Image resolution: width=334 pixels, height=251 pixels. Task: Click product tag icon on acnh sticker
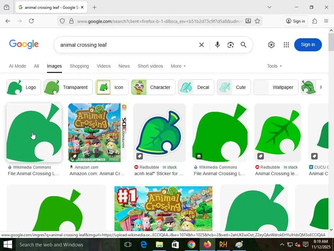tap(140, 156)
